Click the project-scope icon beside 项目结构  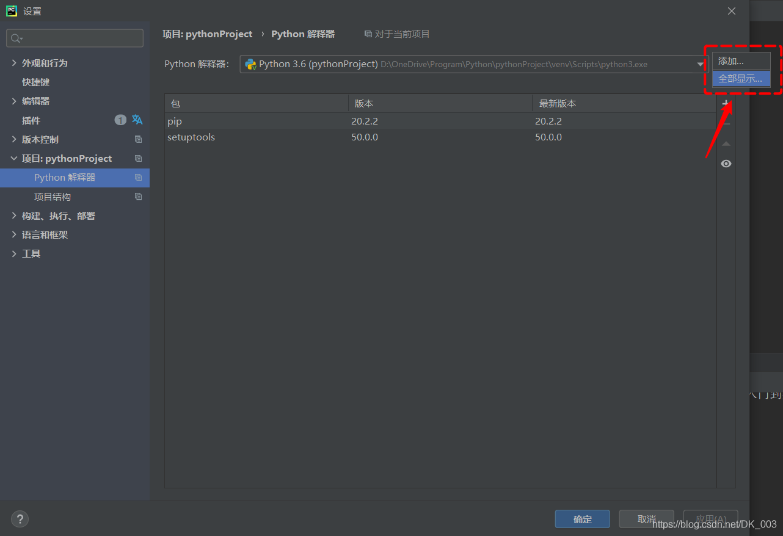click(138, 197)
